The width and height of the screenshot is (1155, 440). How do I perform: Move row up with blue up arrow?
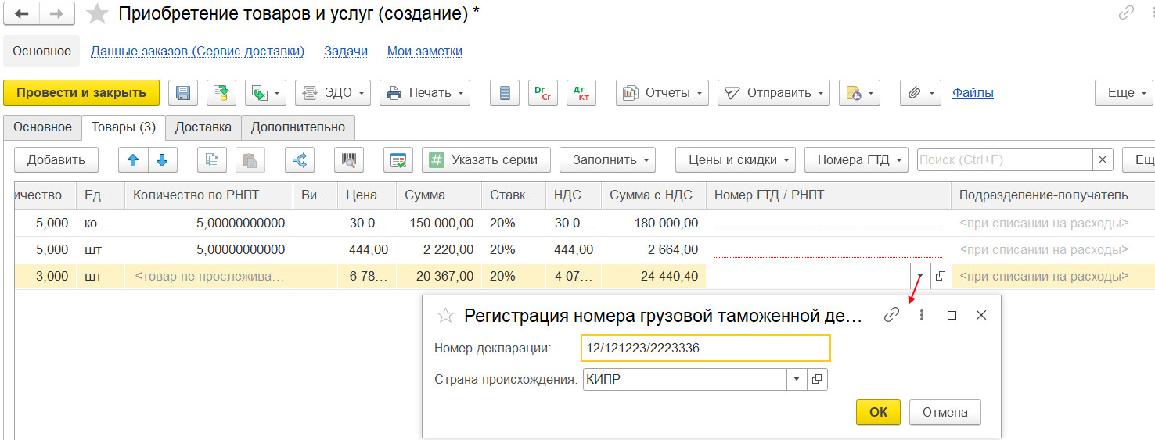[133, 160]
